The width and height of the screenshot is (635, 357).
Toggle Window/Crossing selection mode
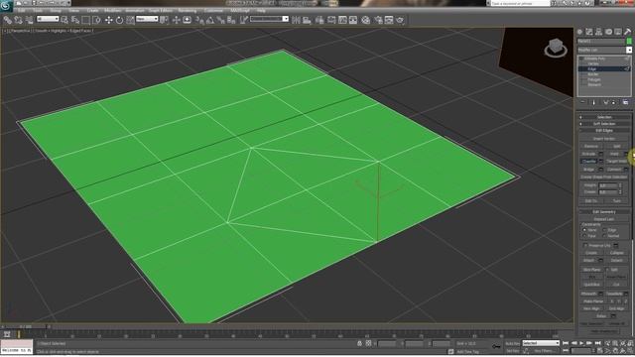97,20
